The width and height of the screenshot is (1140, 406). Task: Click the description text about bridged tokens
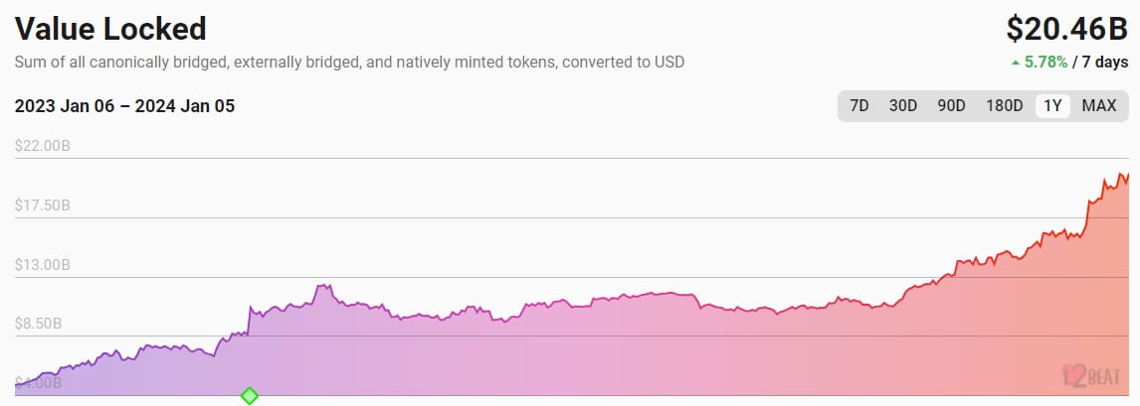(x=350, y=63)
